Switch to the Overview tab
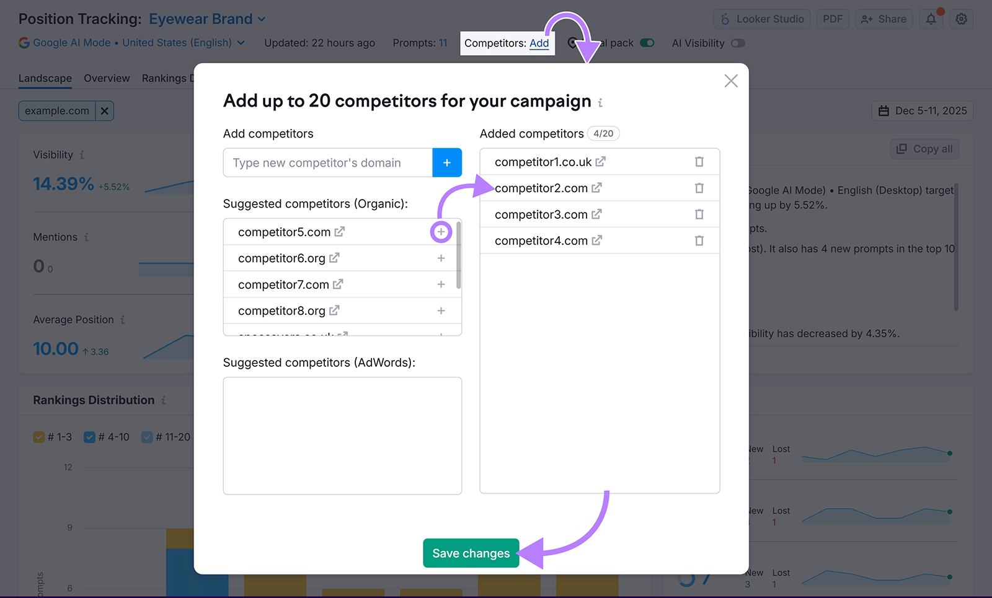992x598 pixels. [107, 78]
